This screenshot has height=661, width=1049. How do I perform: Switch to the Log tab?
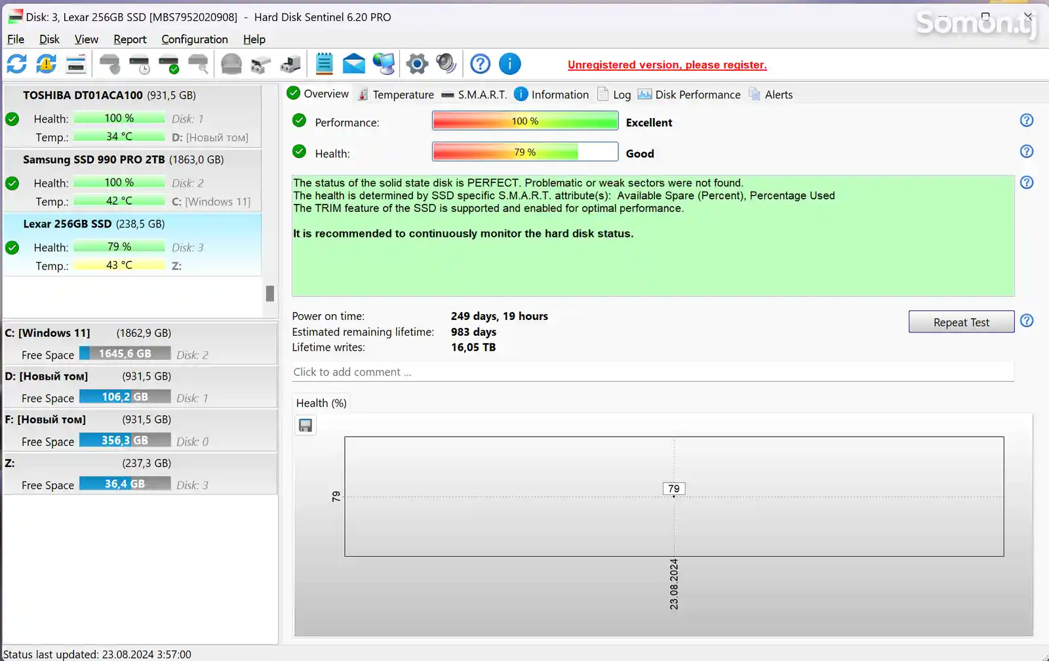click(614, 94)
